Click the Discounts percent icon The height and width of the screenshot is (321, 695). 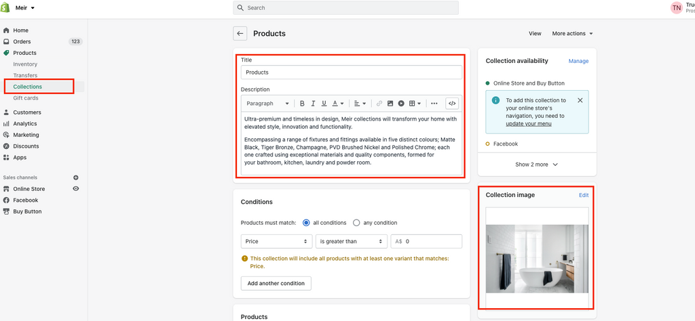coord(6,146)
